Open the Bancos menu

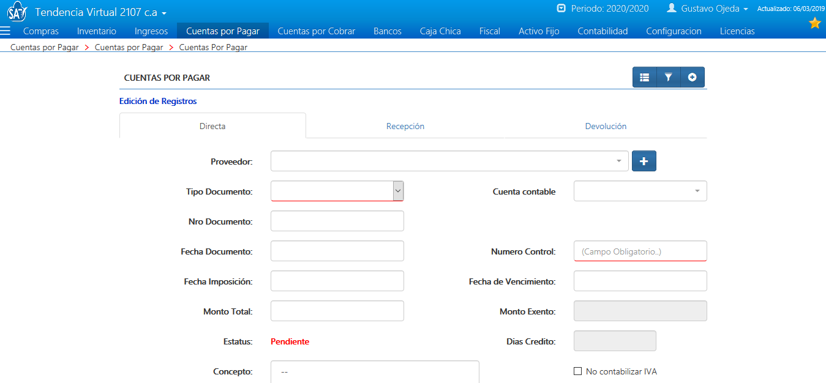(388, 31)
